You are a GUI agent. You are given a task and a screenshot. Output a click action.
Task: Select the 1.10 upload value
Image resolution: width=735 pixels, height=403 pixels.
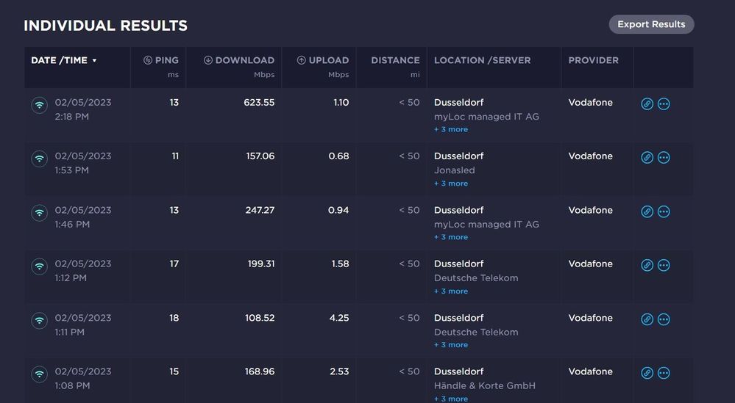click(341, 102)
